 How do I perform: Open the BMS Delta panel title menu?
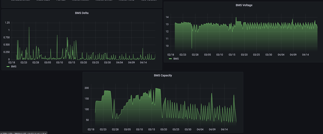click(x=82, y=13)
